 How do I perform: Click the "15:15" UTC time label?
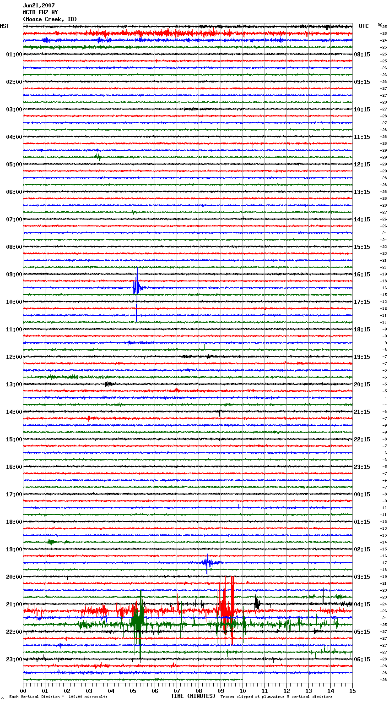pyautogui.click(x=362, y=247)
